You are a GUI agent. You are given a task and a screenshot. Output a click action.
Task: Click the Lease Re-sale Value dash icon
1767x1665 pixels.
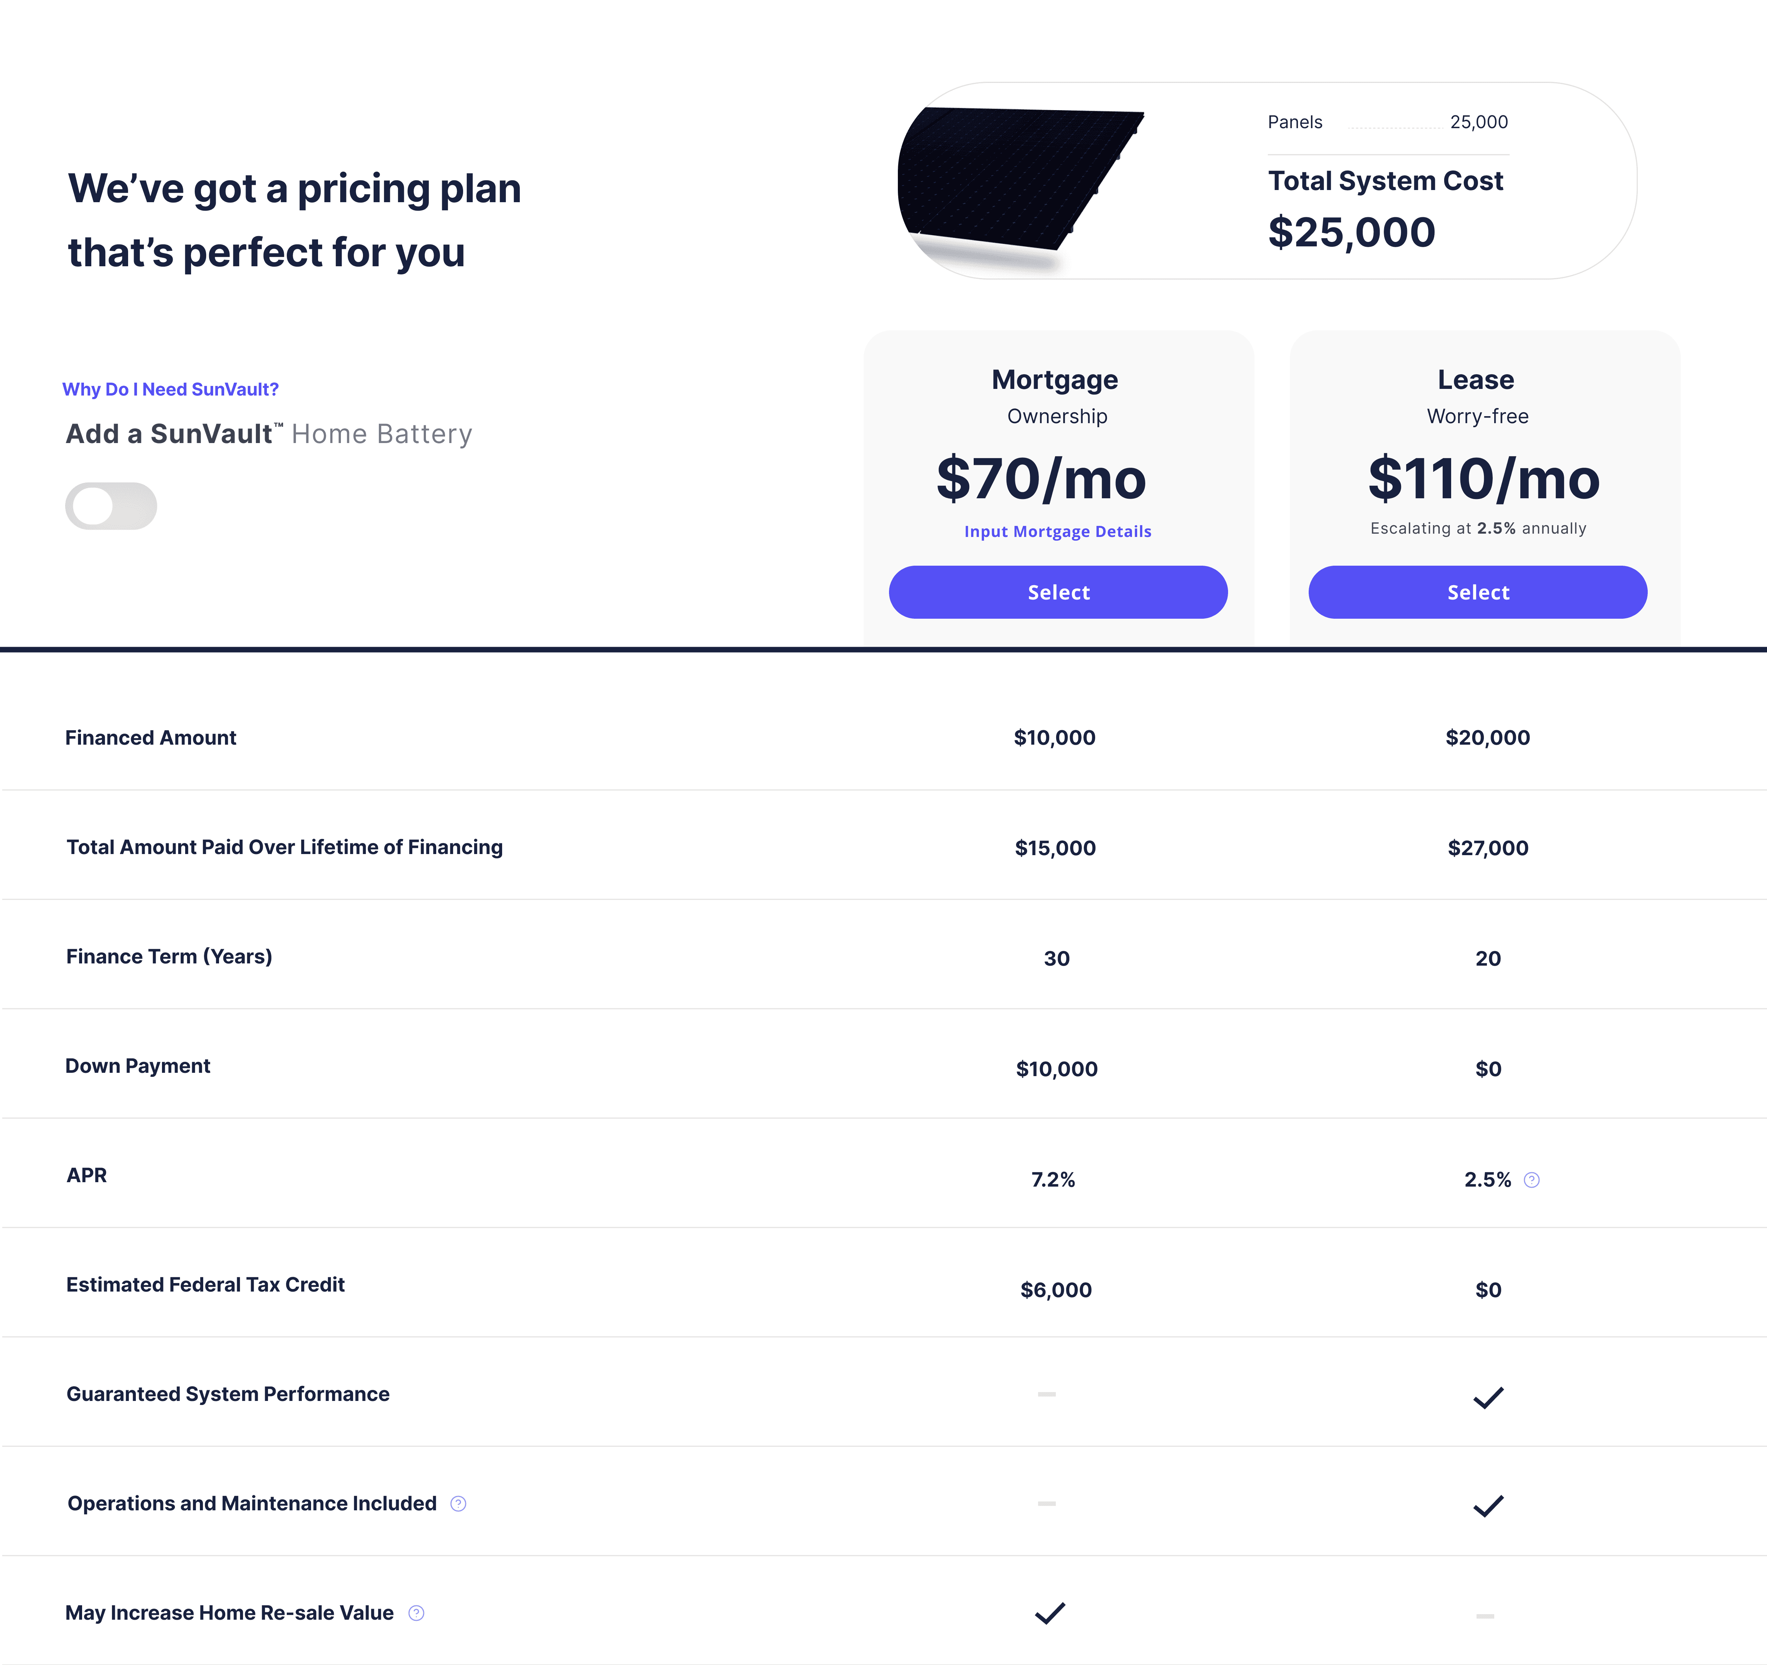1485,1615
